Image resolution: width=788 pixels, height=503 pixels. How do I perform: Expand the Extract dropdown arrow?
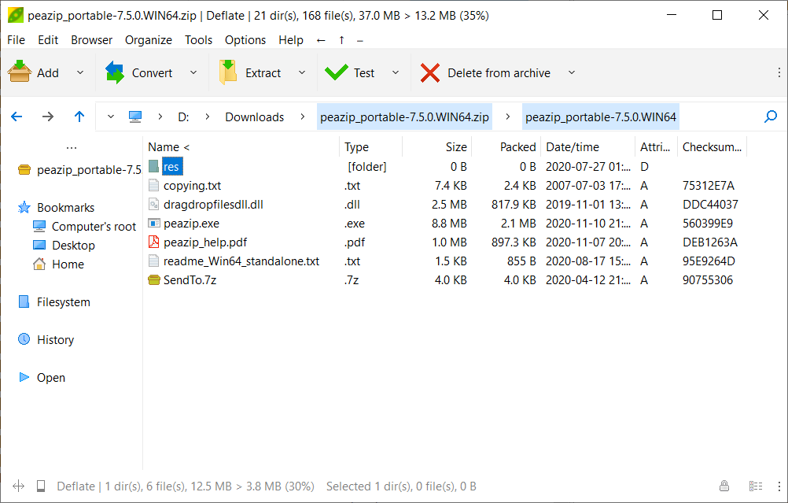pos(301,72)
